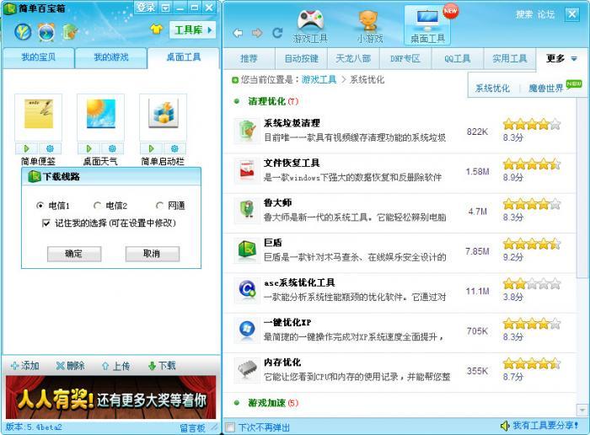Confirm with the 确定 button
The height and width of the screenshot is (435, 590).
click(74, 254)
